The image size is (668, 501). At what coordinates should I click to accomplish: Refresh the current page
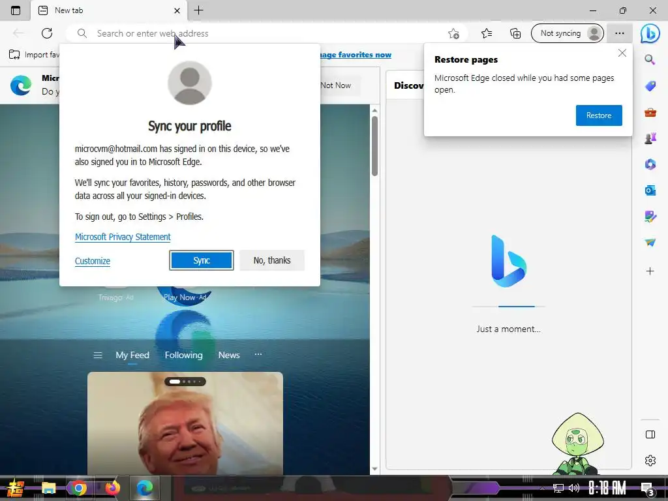pyautogui.click(x=47, y=33)
